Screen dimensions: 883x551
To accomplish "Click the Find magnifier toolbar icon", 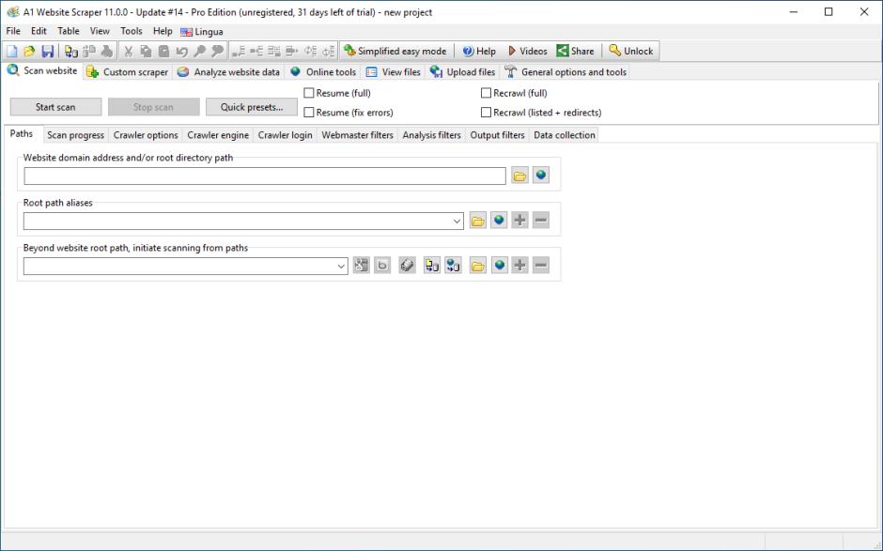I will click(x=199, y=52).
